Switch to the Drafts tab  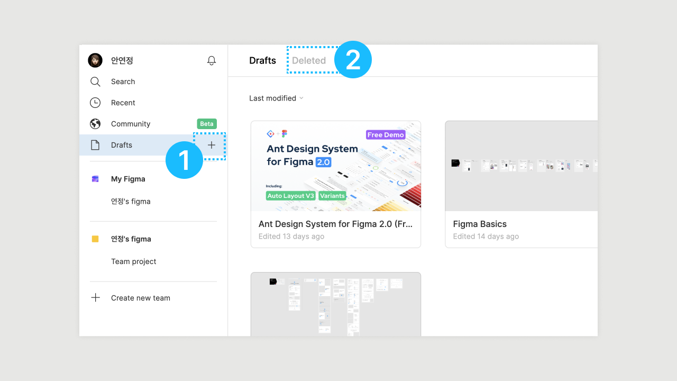click(263, 60)
